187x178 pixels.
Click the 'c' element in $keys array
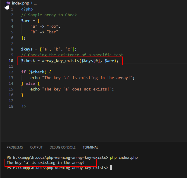69,49
